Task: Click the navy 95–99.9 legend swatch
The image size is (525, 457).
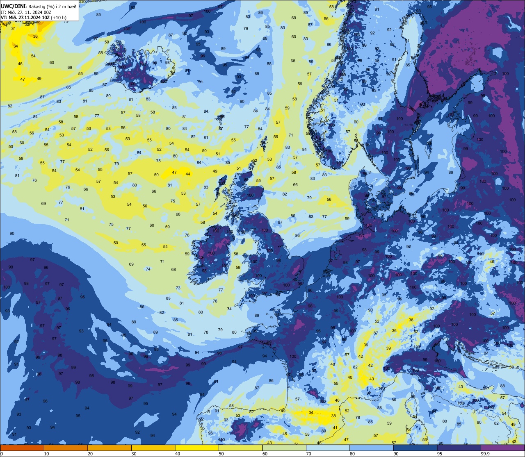Action: tap(459, 448)
